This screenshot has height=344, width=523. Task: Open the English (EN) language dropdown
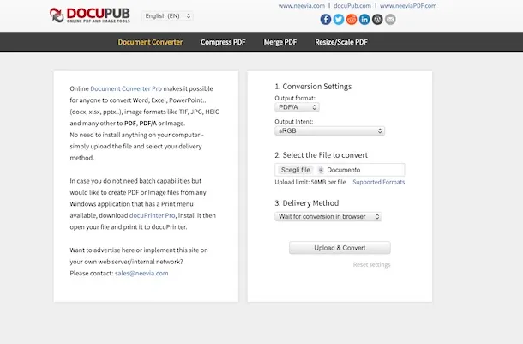point(168,16)
